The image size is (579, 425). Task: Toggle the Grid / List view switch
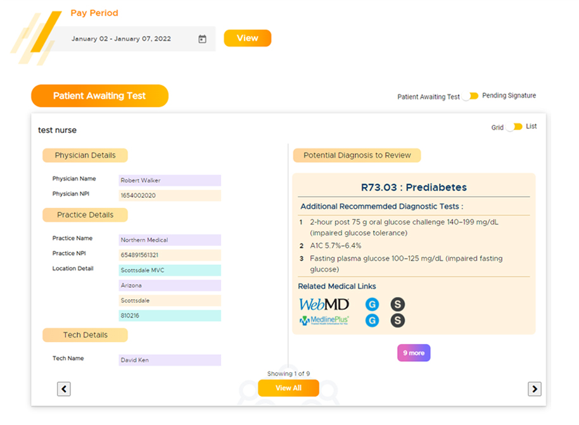(x=514, y=127)
